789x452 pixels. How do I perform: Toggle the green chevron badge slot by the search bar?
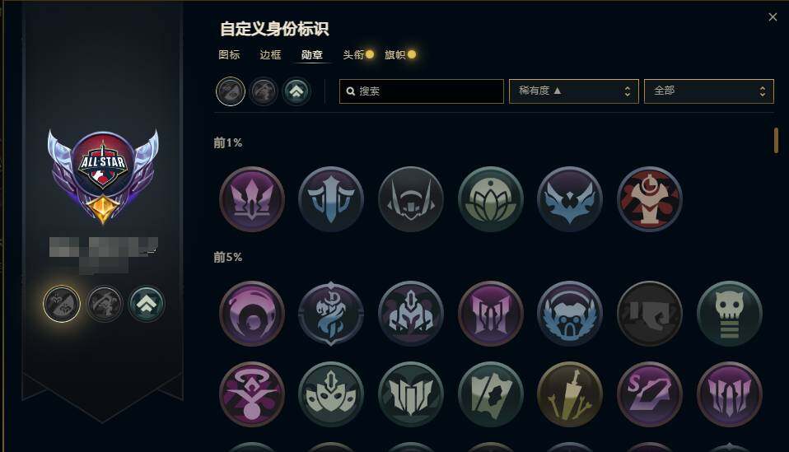pos(296,91)
